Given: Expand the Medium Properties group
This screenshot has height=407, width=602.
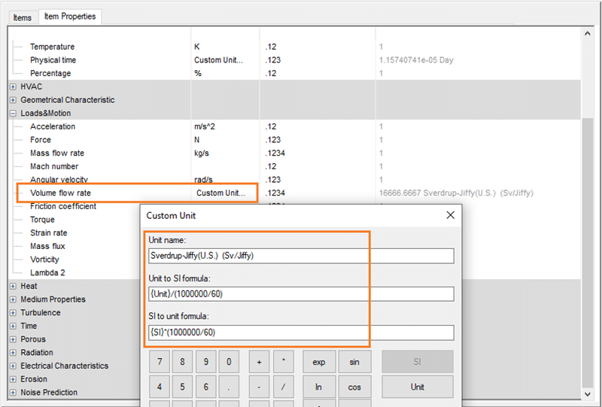Looking at the screenshot, I should [13, 299].
